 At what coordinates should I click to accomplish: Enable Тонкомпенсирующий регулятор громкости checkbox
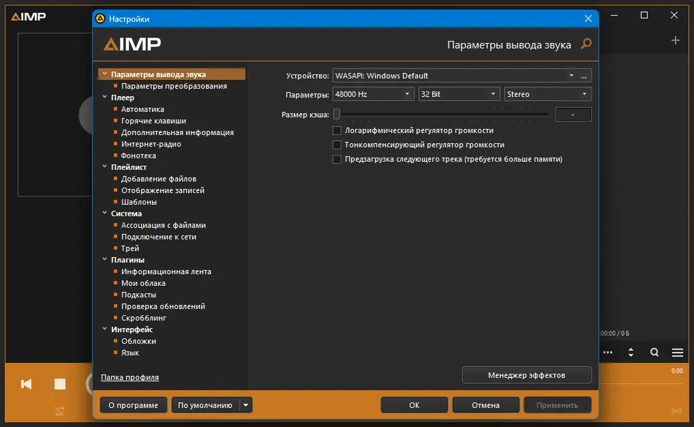(x=337, y=145)
